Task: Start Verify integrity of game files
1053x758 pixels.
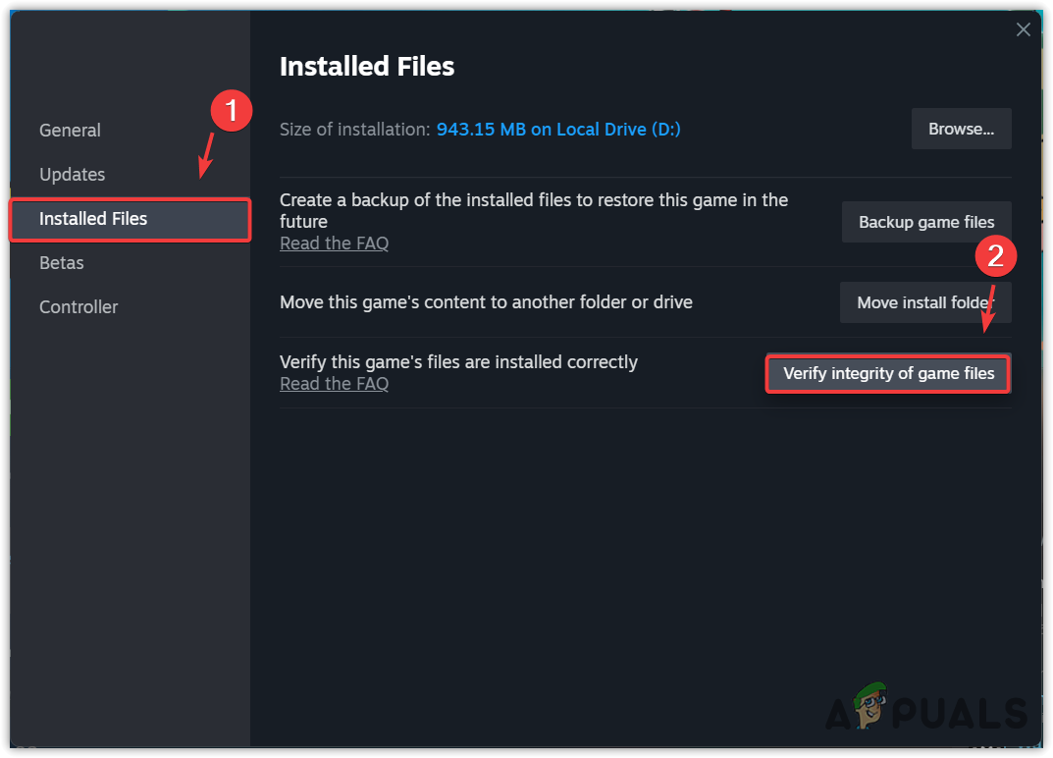Action: [888, 373]
